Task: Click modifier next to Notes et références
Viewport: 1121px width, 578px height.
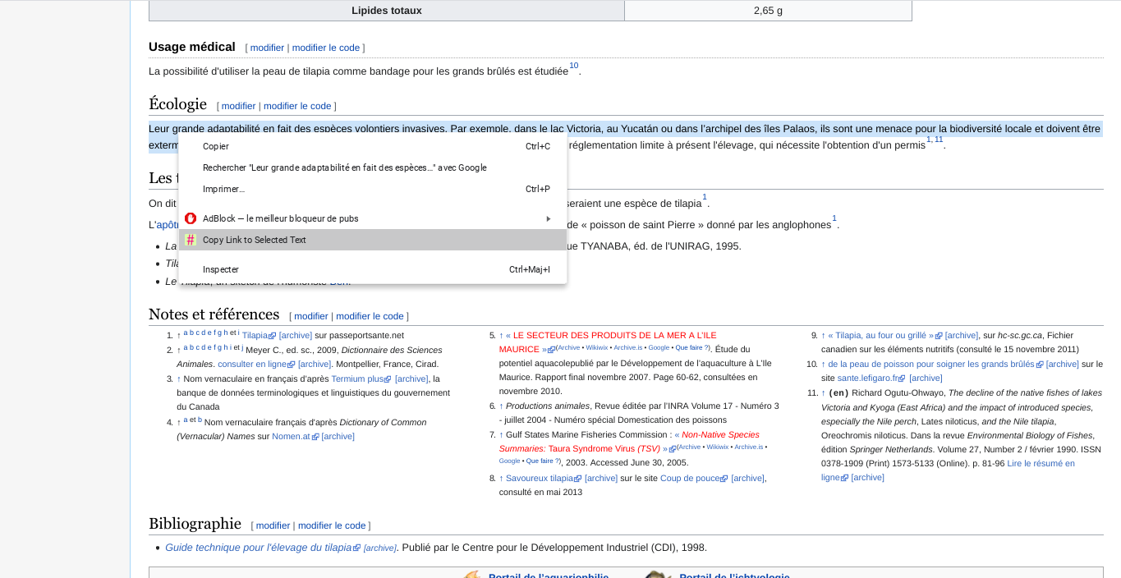Action: tap(311, 316)
